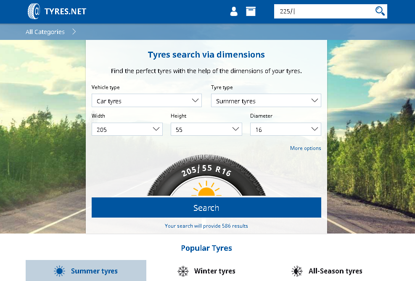Viewport: 415px width, 281px height.
Task: Click the magnifying glass search icon
Action: point(380,11)
